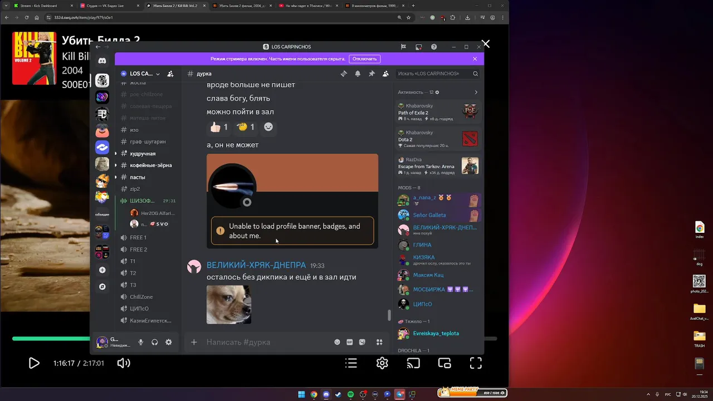
Task: Show pinned messages pin icon
Action: point(372,74)
